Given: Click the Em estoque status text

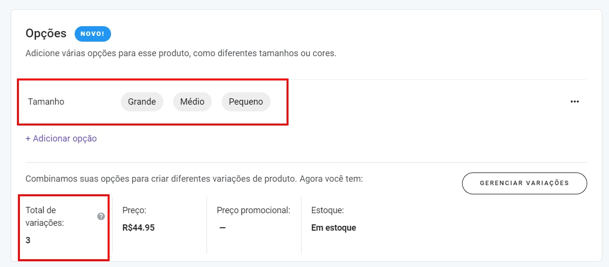Looking at the screenshot, I should coord(334,228).
